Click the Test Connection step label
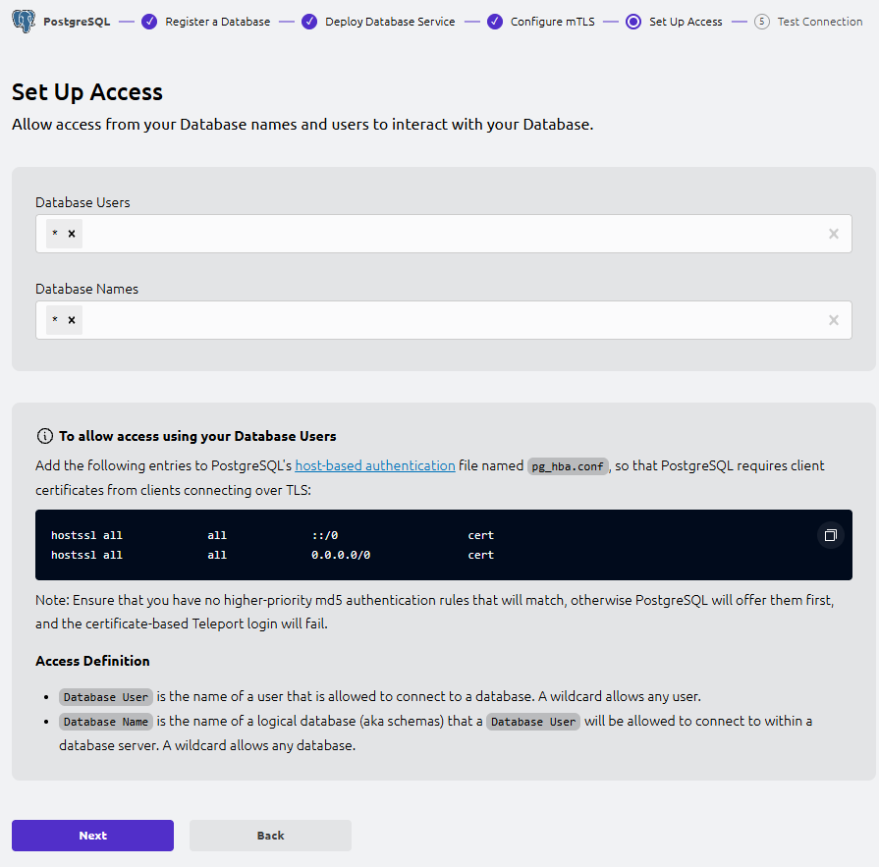Screen dimensions: 879x867 coord(819,22)
